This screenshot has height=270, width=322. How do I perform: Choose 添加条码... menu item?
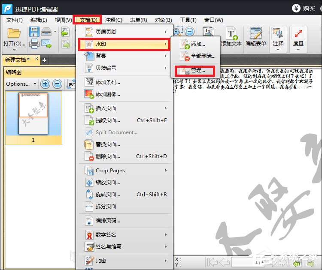125,82
